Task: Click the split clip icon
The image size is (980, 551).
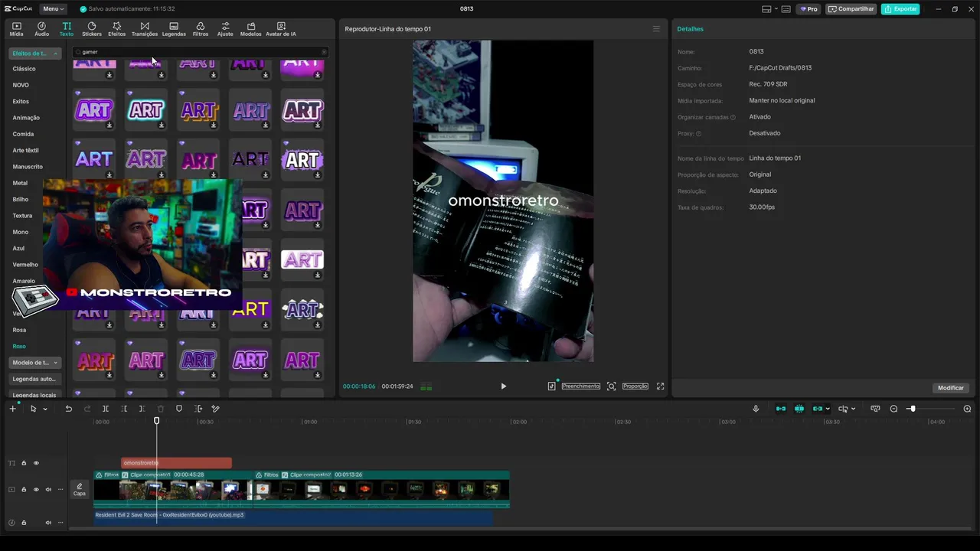Action: [106, 409]
